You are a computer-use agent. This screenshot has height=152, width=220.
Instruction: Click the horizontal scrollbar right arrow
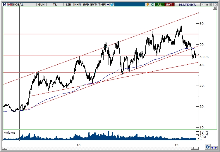point(197,148)
